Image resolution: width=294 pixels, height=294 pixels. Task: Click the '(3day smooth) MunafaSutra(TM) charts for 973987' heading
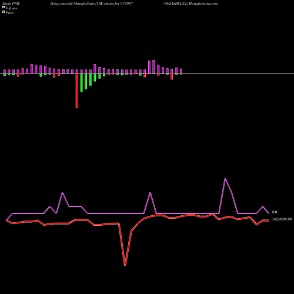coord(91,4)
